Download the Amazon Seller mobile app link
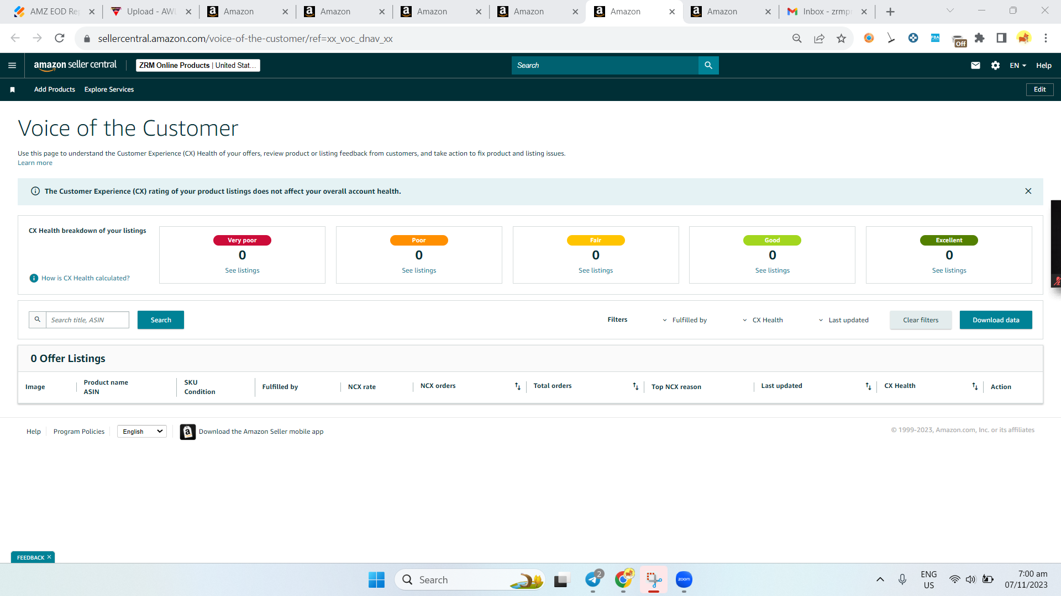 point(261,432)
